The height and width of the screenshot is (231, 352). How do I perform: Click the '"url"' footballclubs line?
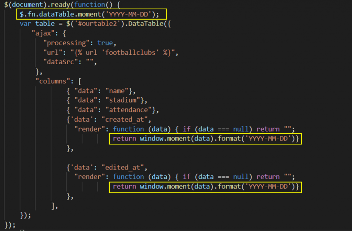coord(111,53)
